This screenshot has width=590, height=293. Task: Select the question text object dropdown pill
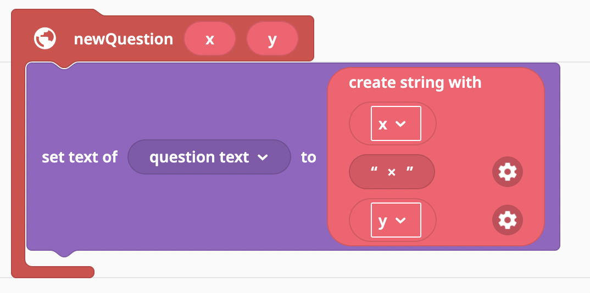[209, 157]
